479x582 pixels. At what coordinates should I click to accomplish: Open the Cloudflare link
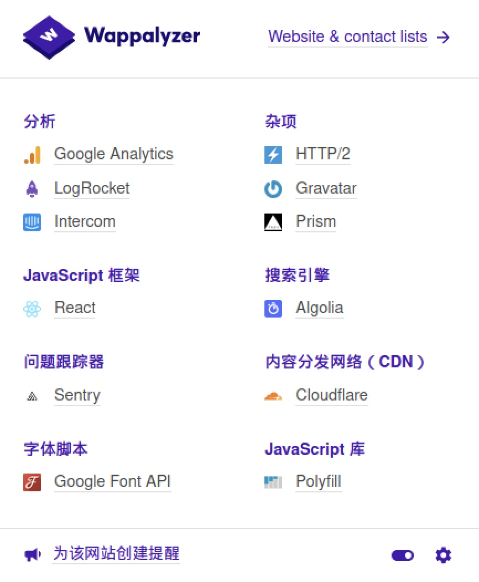[332, 395]
